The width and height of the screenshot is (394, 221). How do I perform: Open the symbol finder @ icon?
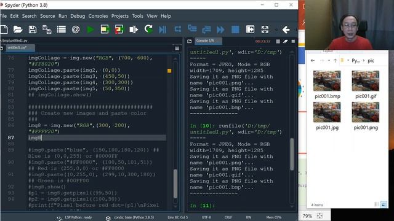pos(76,29)
